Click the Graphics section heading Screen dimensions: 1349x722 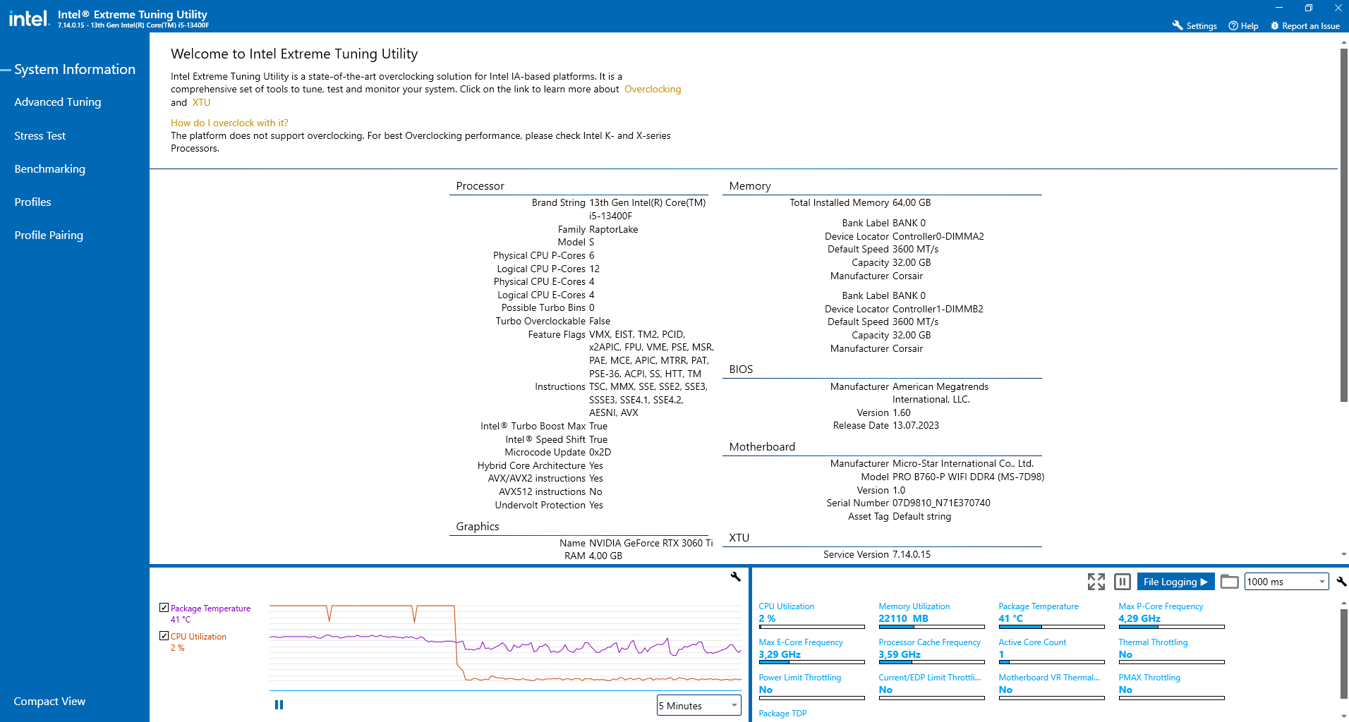(x=478, y=527)
